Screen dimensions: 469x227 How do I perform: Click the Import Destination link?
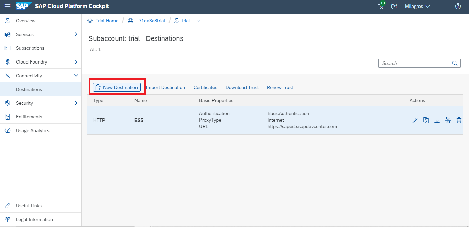[x=165, y=87]
